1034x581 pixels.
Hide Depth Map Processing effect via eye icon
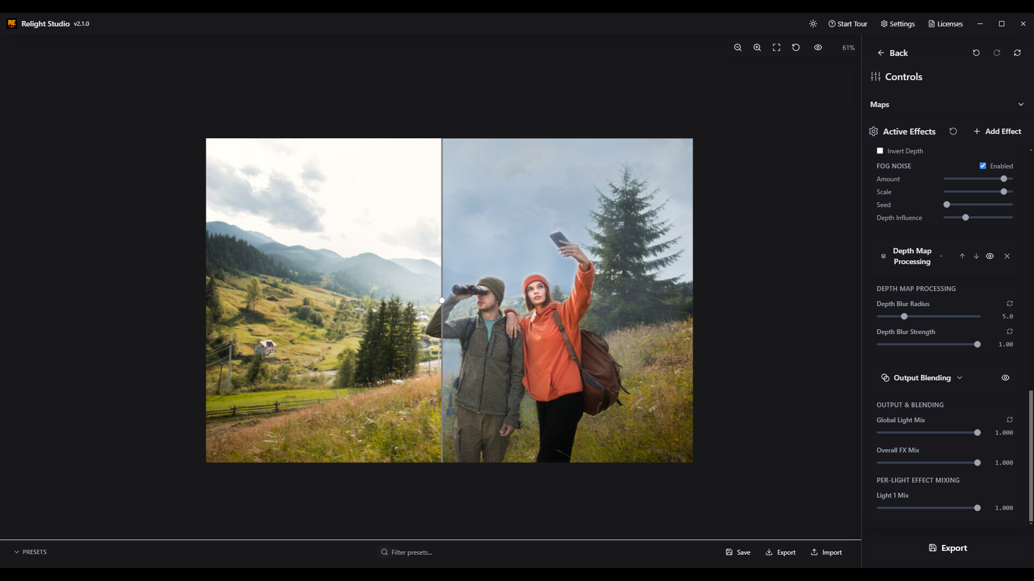(990, 256)
